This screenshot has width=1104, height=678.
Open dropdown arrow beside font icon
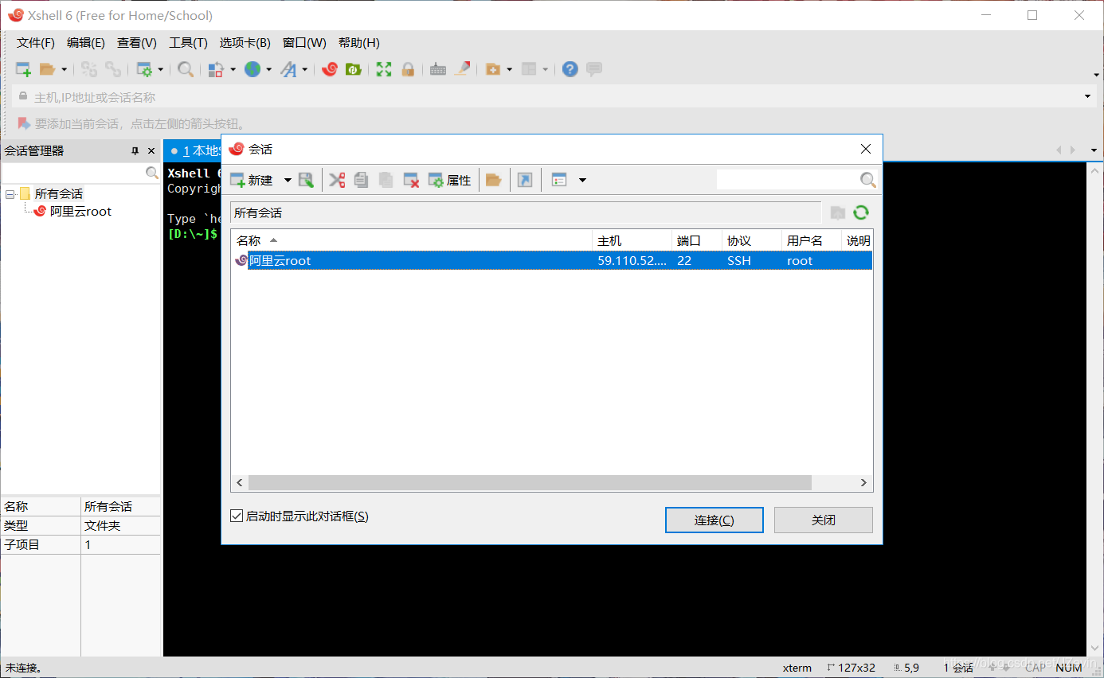click(304, 70)
